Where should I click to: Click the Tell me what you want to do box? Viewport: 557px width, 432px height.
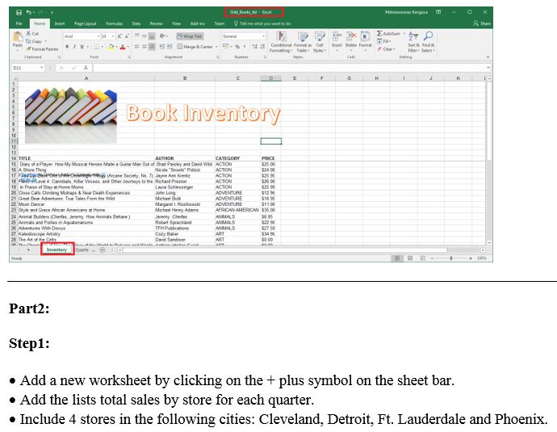(262, 23)
